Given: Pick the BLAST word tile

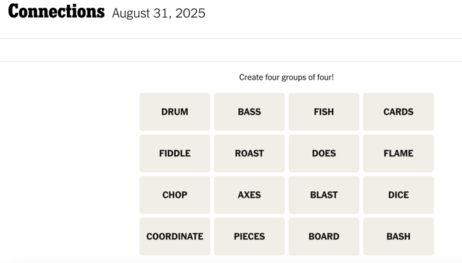Looking at the screenshot, I should click(x=324, y=195).
